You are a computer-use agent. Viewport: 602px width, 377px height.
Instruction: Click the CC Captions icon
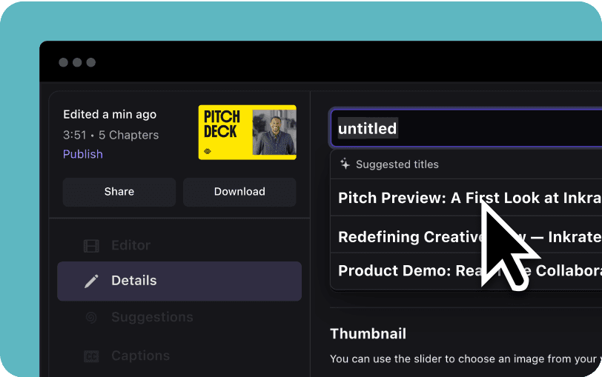91,356
